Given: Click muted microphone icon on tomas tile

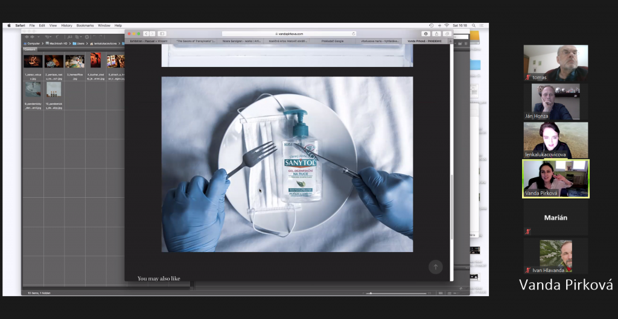Looking at the screenshot, I should (x=527, y=77).
